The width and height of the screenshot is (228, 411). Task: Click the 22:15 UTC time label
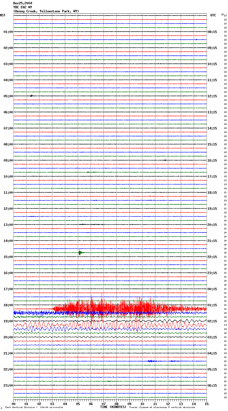coord(212,257)
